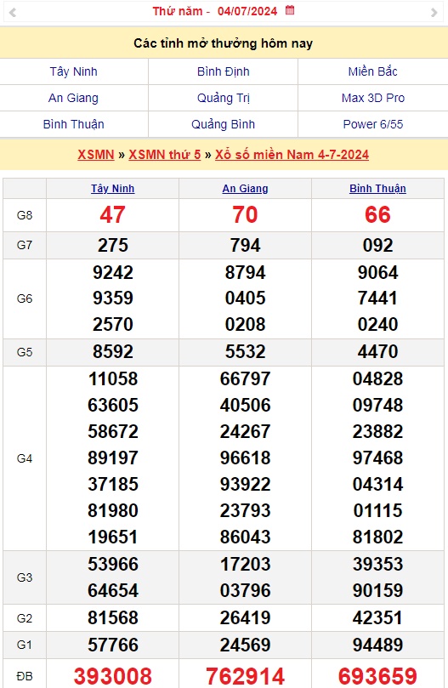Click An Giang column header link

pos(245,188)
